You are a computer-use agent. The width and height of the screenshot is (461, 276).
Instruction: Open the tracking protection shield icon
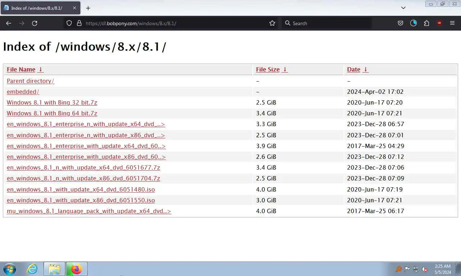tap(69, 23)
